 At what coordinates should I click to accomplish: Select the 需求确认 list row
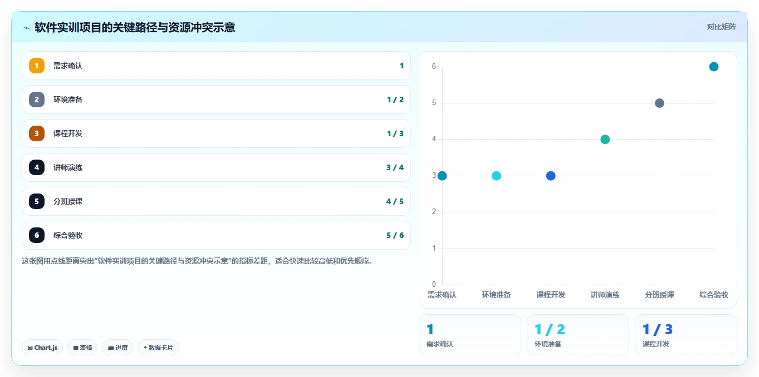[216, 66]
